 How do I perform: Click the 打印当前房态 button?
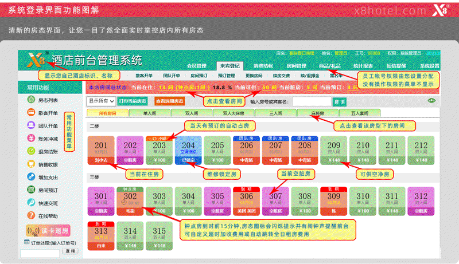[x=133, y=101]
